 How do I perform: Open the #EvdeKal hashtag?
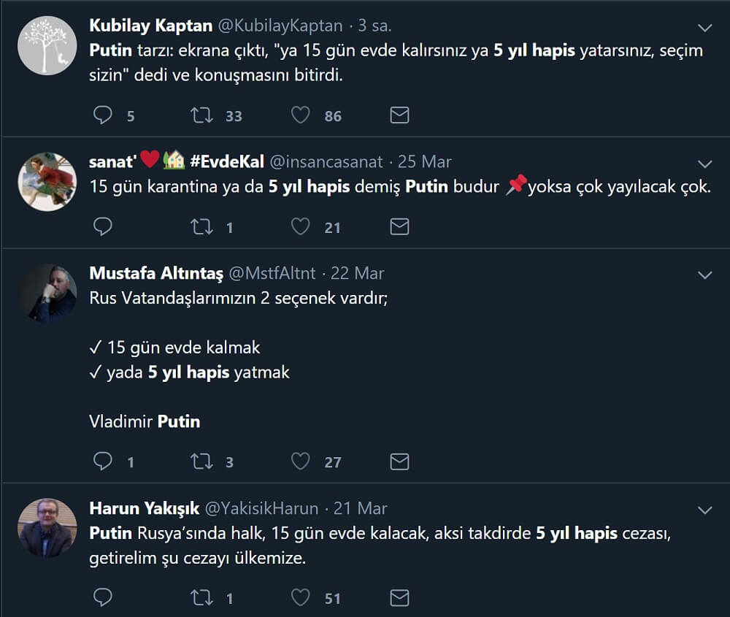click(x=227, y=161)
